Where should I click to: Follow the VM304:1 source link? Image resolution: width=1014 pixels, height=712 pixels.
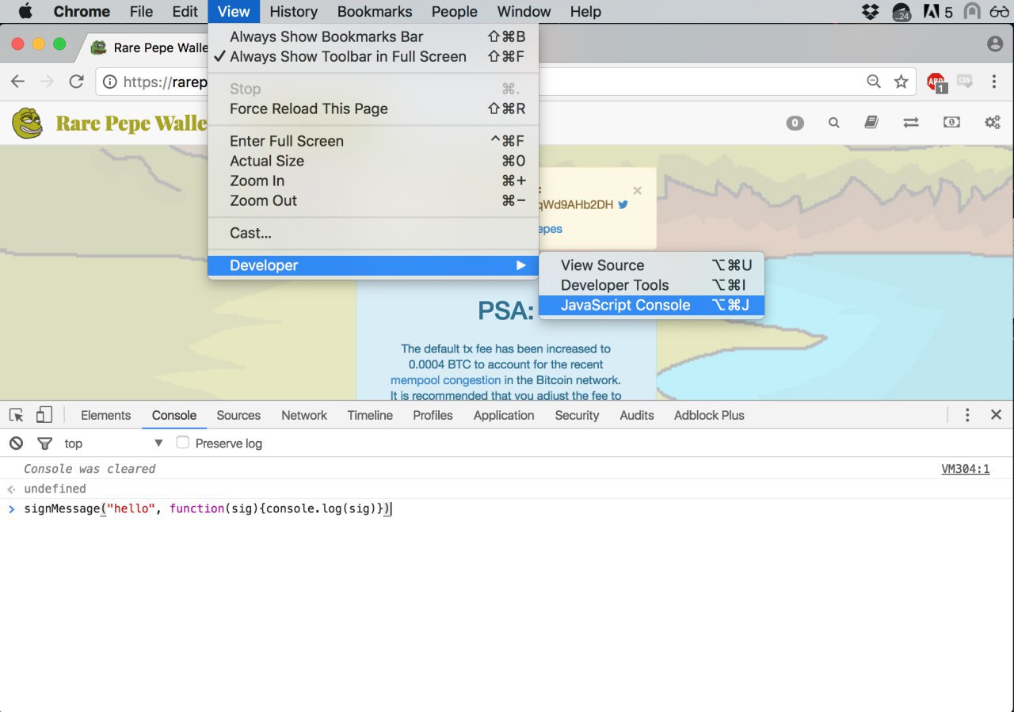pos(966,469)
